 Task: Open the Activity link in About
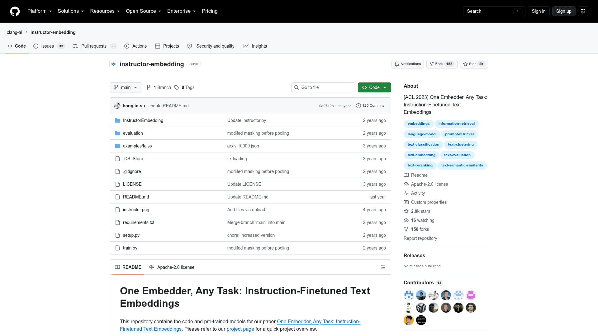click(x=414, y=193)
